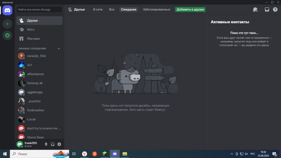
Task: Click Добавить в друзья button
Action: (190, 10)
